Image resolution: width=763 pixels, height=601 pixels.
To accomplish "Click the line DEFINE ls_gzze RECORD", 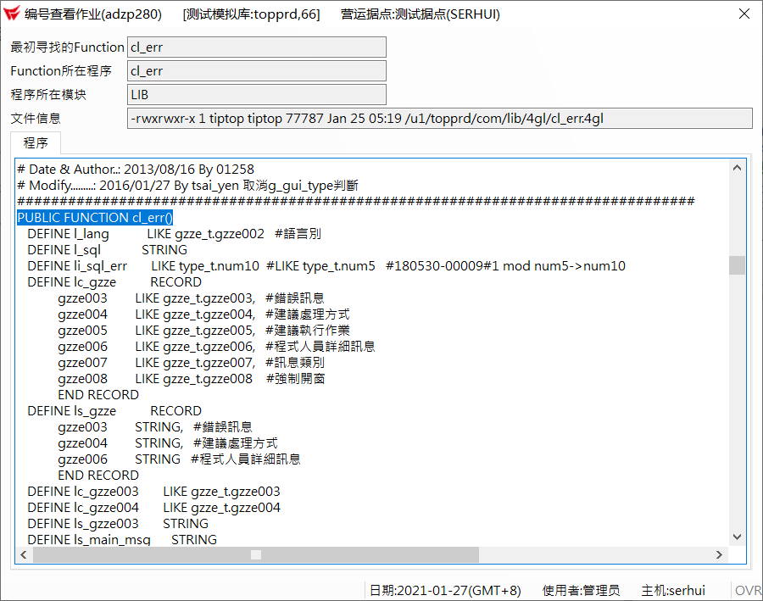I will point(114,411).
